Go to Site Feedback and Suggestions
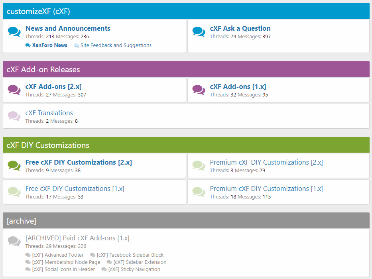Screen dimensions: 372x279 tap(116, 45)
